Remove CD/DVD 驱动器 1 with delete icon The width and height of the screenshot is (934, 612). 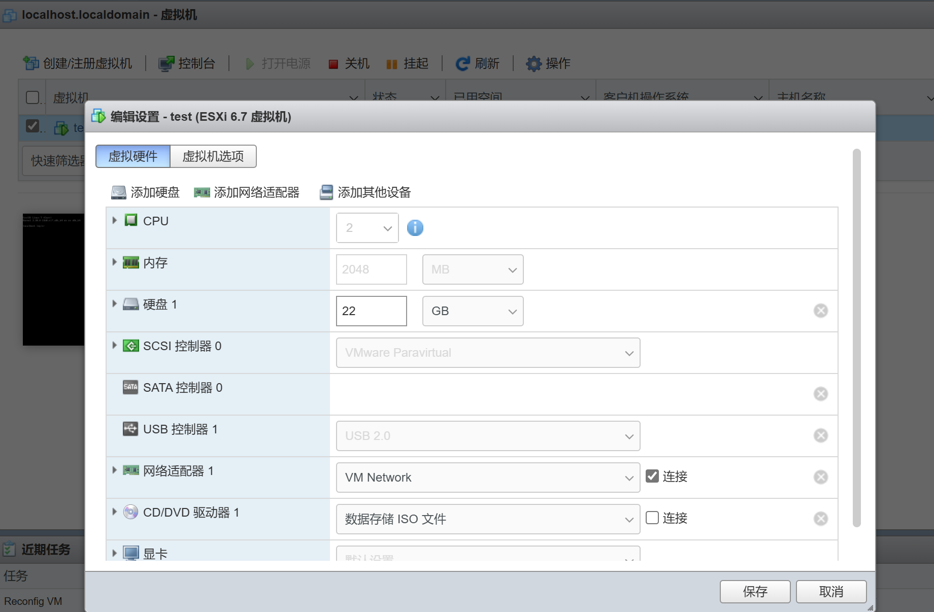click(x=820, y=519)
